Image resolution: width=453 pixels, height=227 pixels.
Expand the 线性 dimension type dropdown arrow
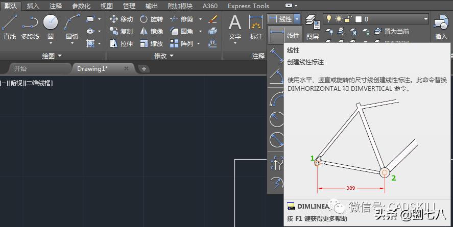pyautogui.click(x=297, y=19)
